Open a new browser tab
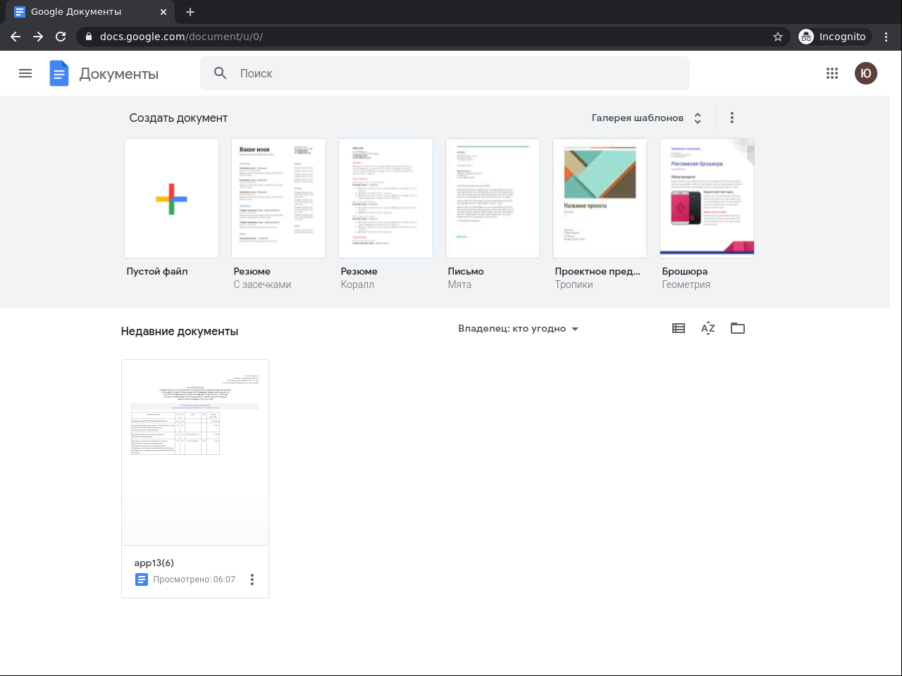The height and width of the screenshot is (676, 902). point(190,12)
